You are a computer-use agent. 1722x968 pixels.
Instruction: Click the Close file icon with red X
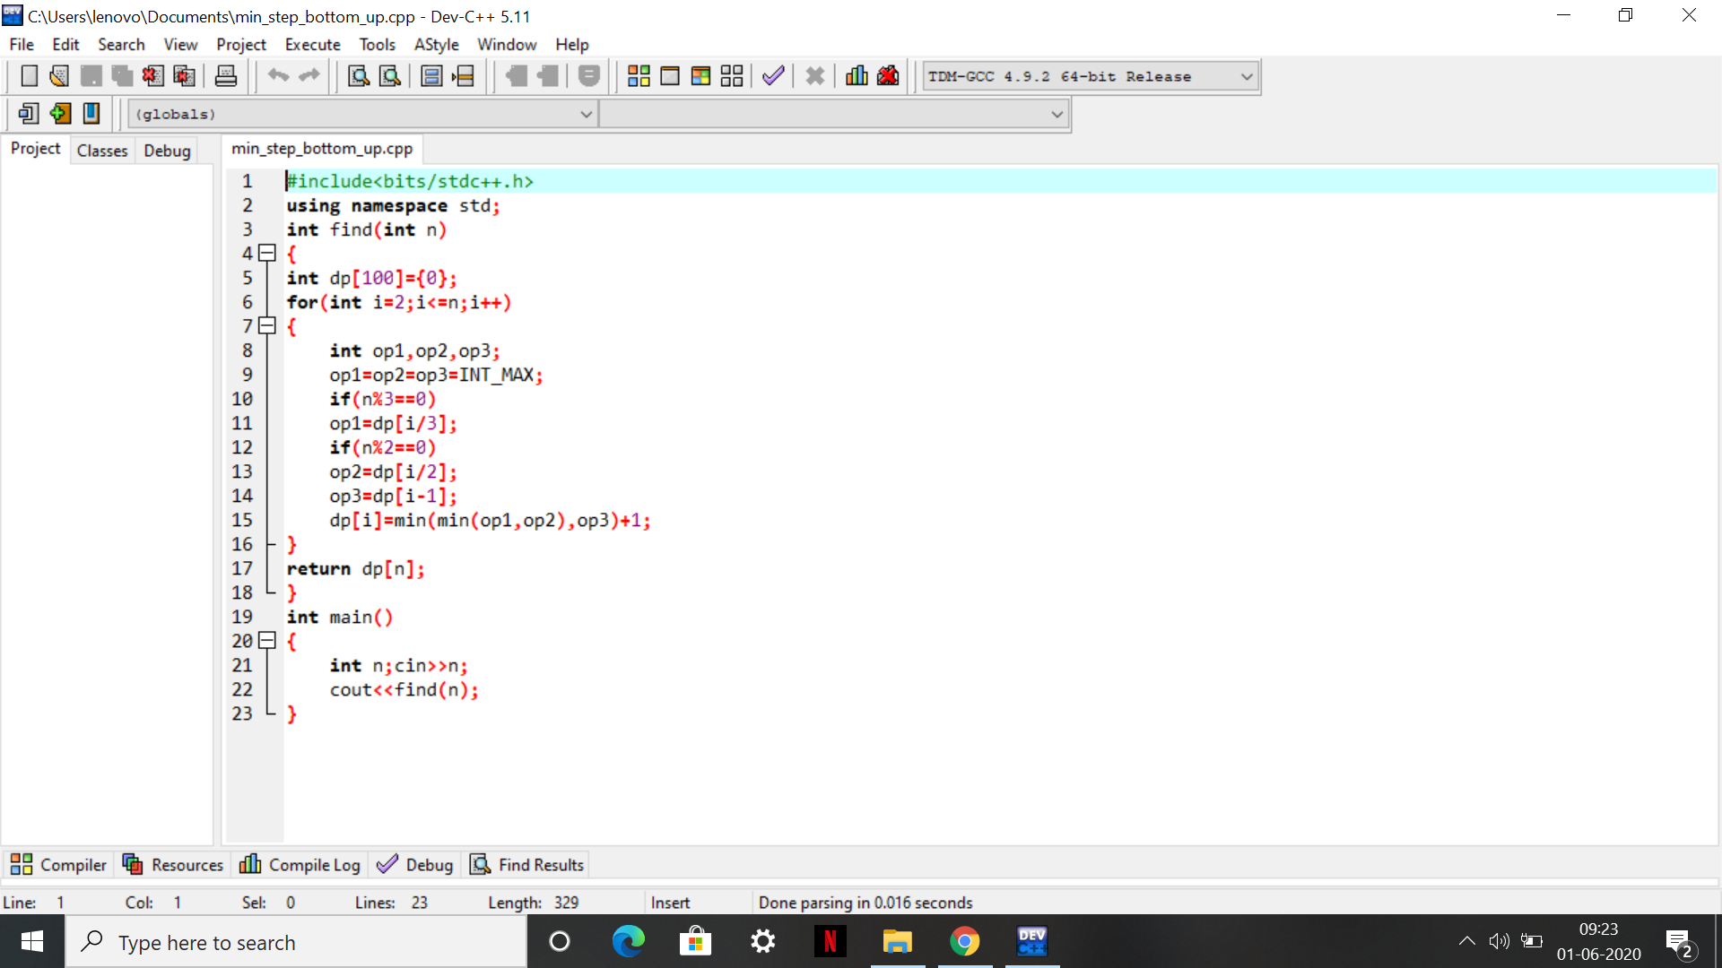point(152,76)
